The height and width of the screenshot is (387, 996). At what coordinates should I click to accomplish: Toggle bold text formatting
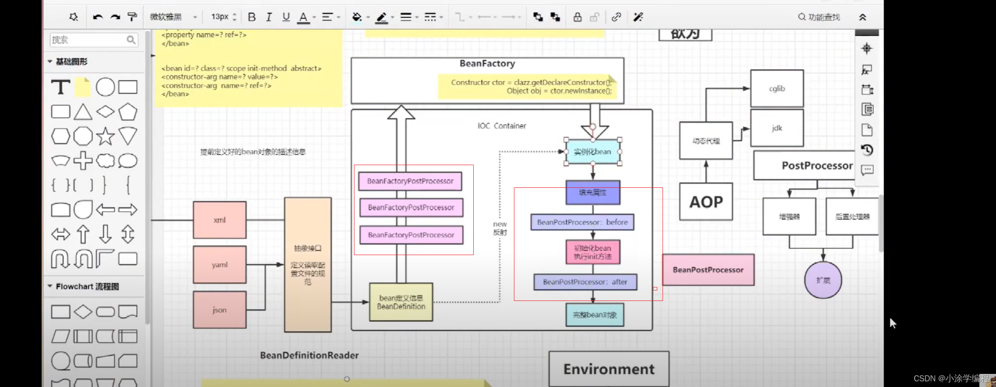pos(252,17)
